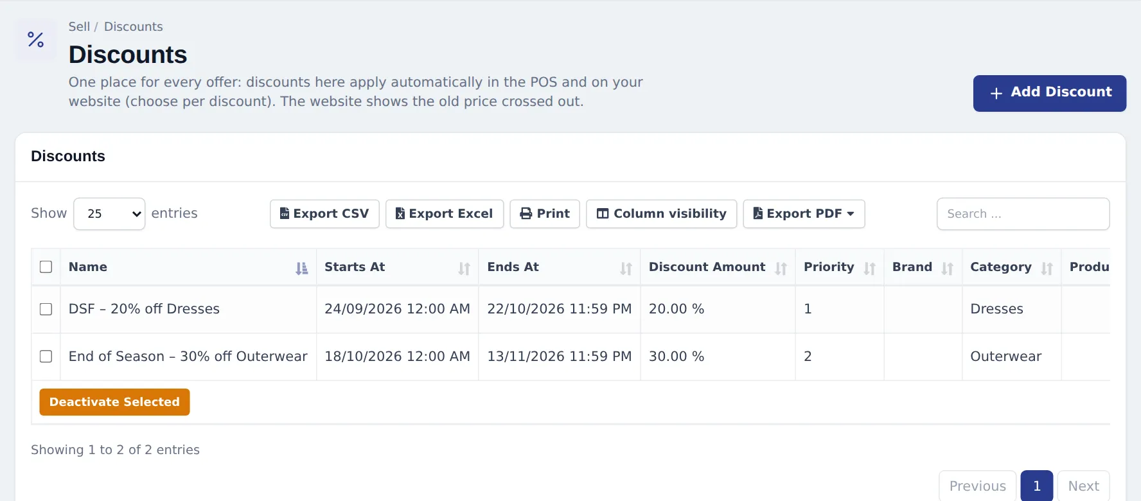Export the table to Excel

445,214
